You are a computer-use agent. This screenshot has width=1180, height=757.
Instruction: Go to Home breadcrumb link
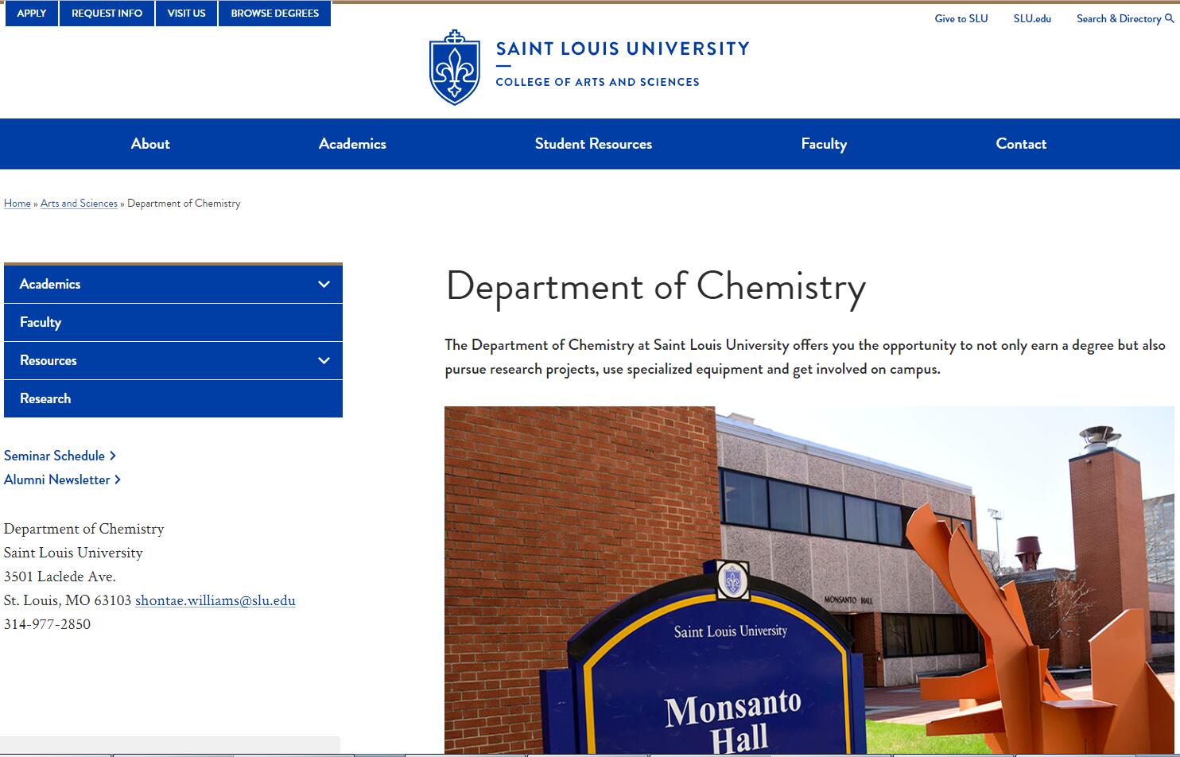pos(17,204)
